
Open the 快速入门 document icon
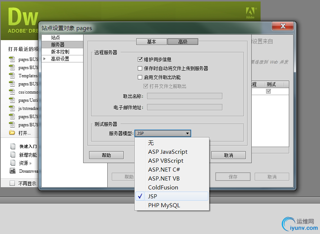(x=13, y=146)
